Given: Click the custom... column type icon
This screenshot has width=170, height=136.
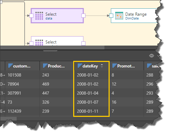Looking at the screenshot, I should [10, 66].
